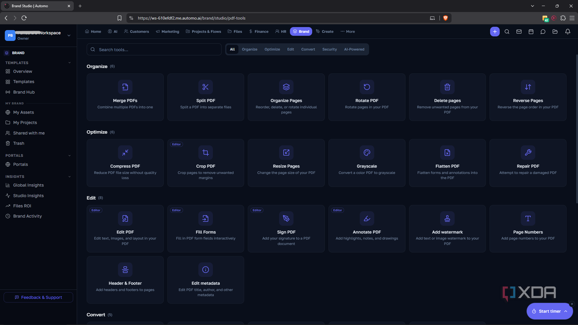Viewport: 578px width, 325px height.
Task: Launch the Compress PDF icon
Action: click(125, 153)
